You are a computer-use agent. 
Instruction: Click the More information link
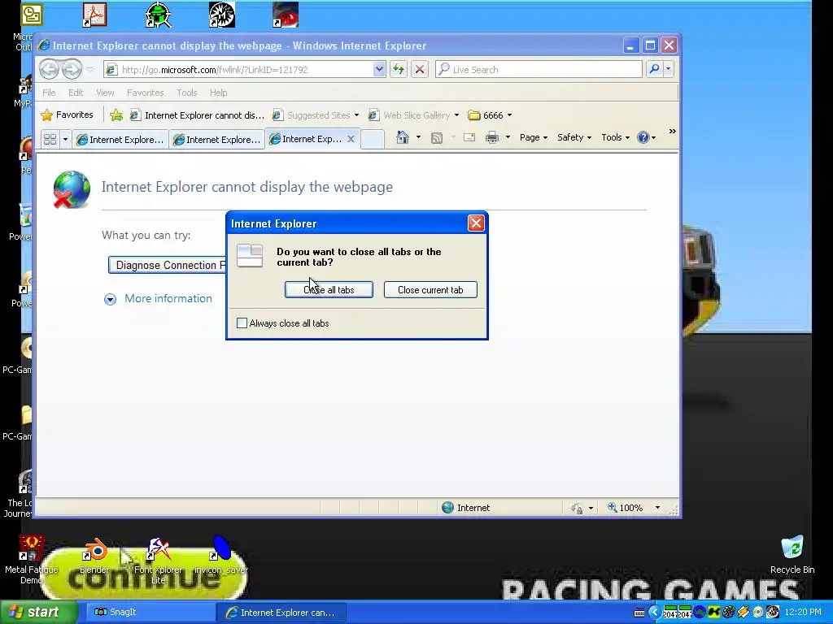click(x=168, y=298)
